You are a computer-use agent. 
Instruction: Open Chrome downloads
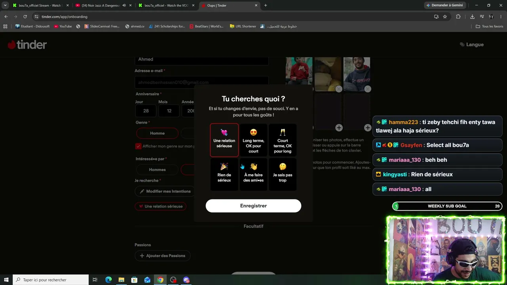point(472,17)
